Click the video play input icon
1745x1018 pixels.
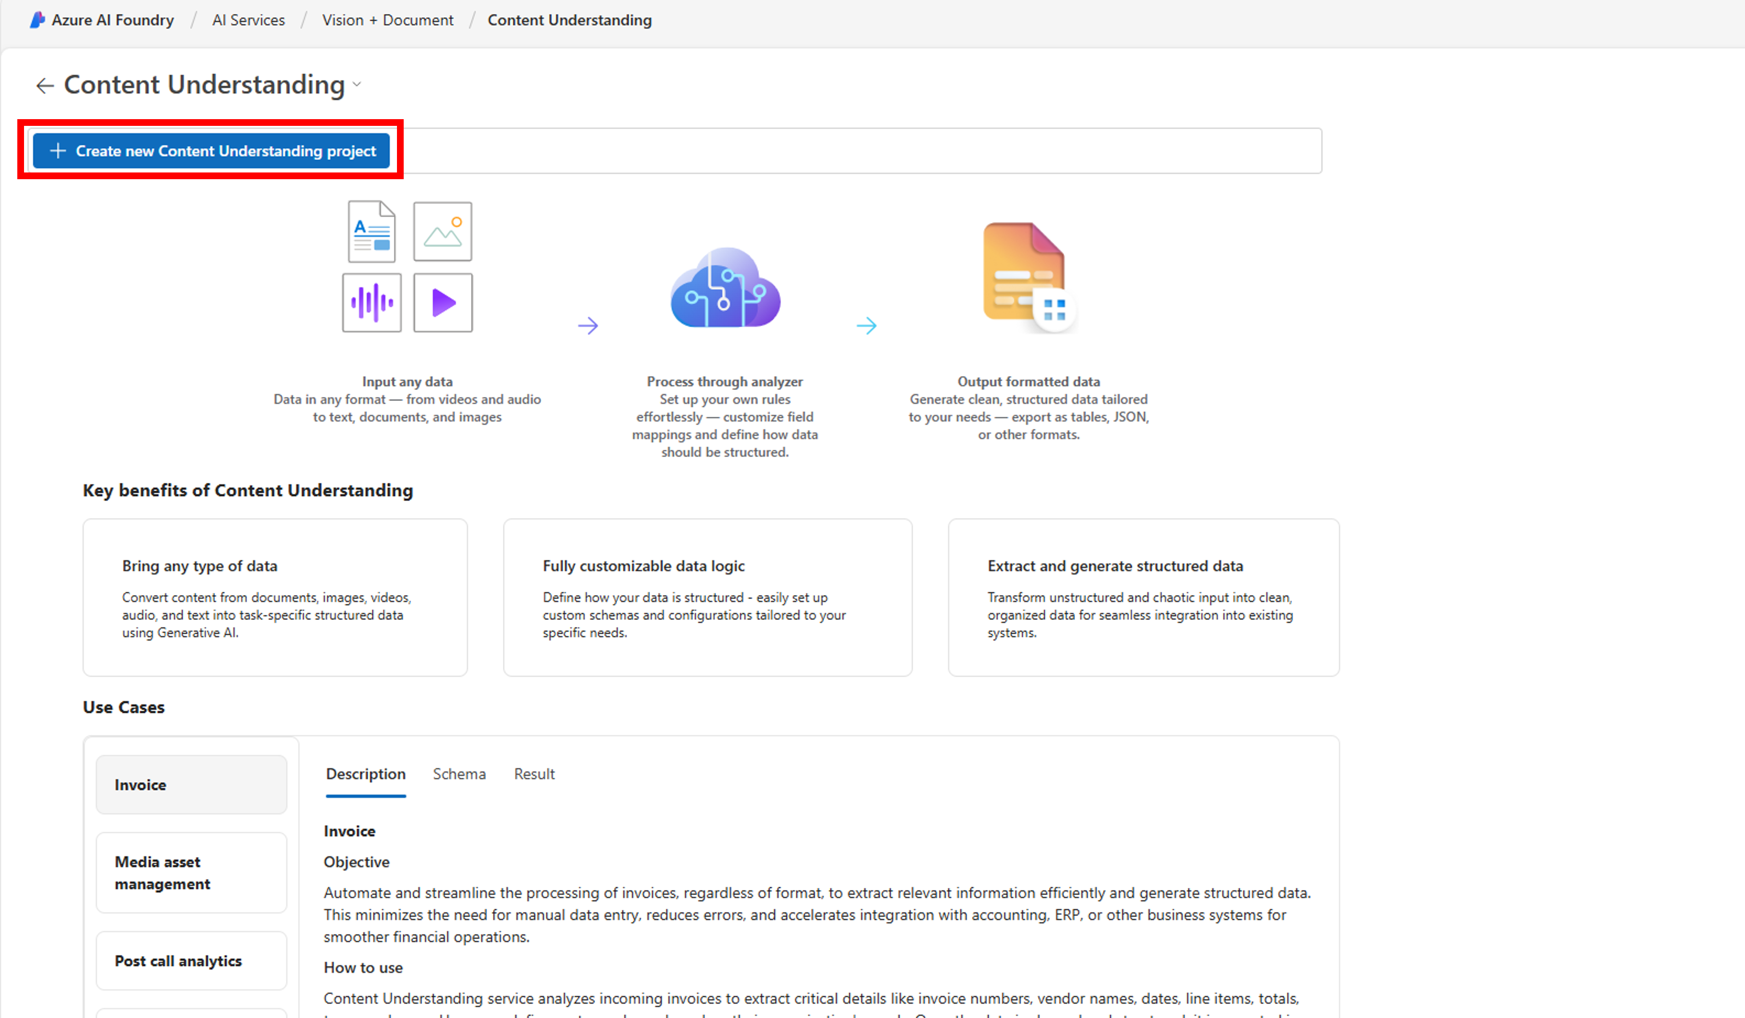pos(443,303)
